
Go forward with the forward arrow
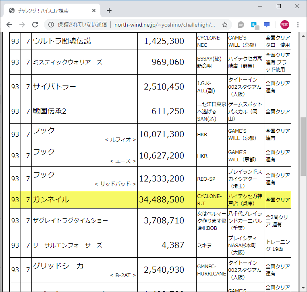(x=22, y=25)
